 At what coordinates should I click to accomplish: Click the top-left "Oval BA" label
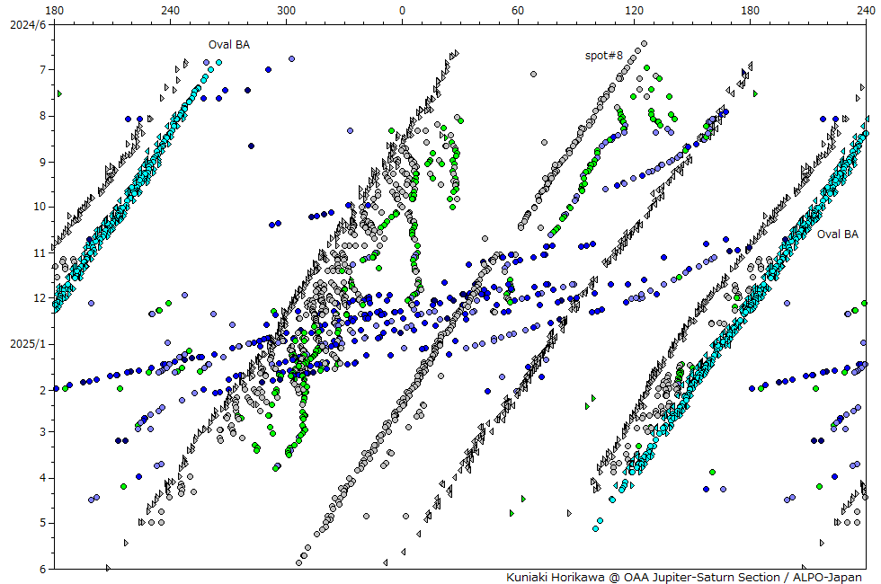(228, 44)
